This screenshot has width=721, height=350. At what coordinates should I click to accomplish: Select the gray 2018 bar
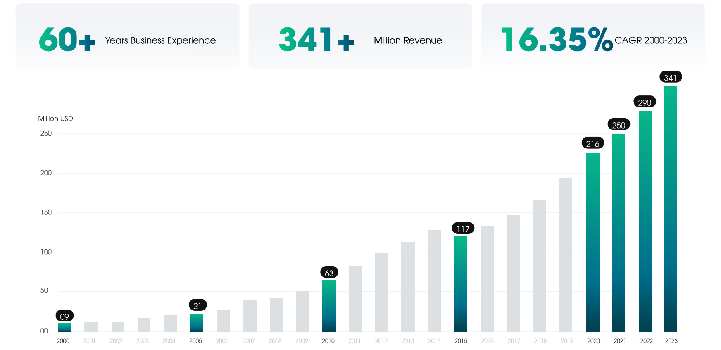point(540,266)
